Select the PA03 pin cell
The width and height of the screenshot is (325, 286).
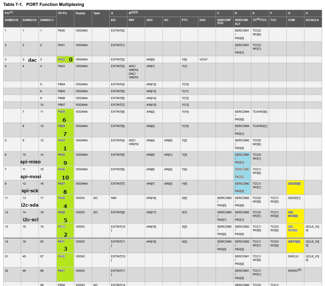coord(65,72)
